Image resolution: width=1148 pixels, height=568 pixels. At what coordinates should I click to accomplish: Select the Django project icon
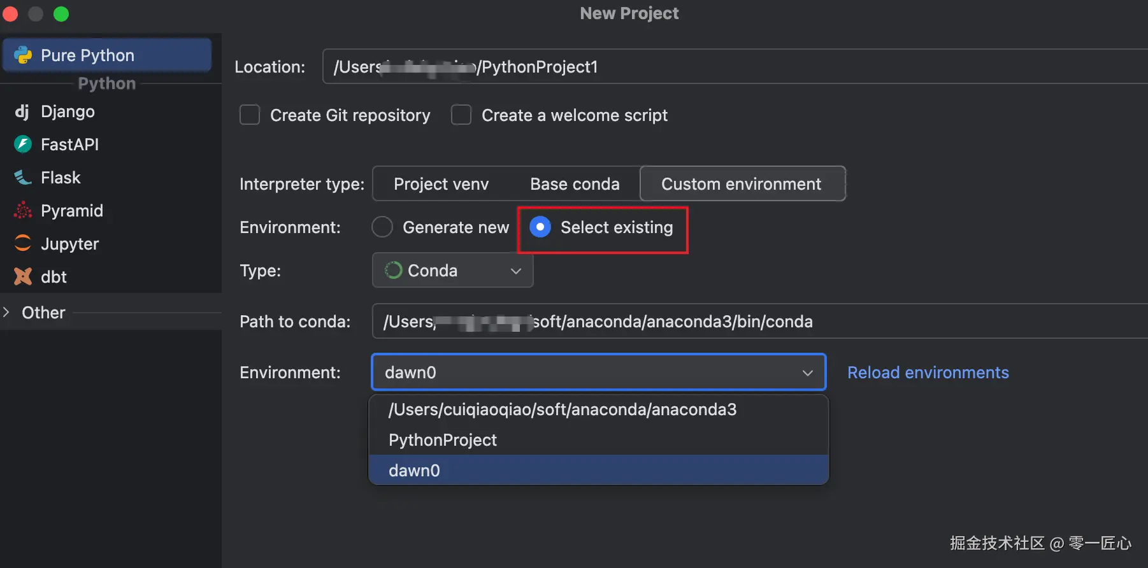(22, 111)
